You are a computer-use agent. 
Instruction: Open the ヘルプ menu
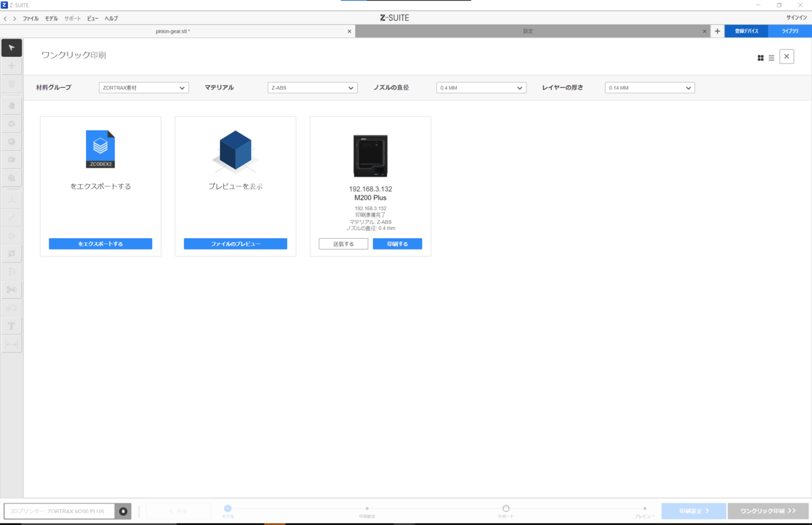coord(111,18)
